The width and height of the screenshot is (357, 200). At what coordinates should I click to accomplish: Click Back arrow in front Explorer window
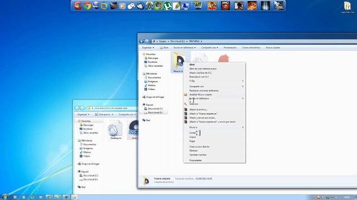[x=142, y=41]
